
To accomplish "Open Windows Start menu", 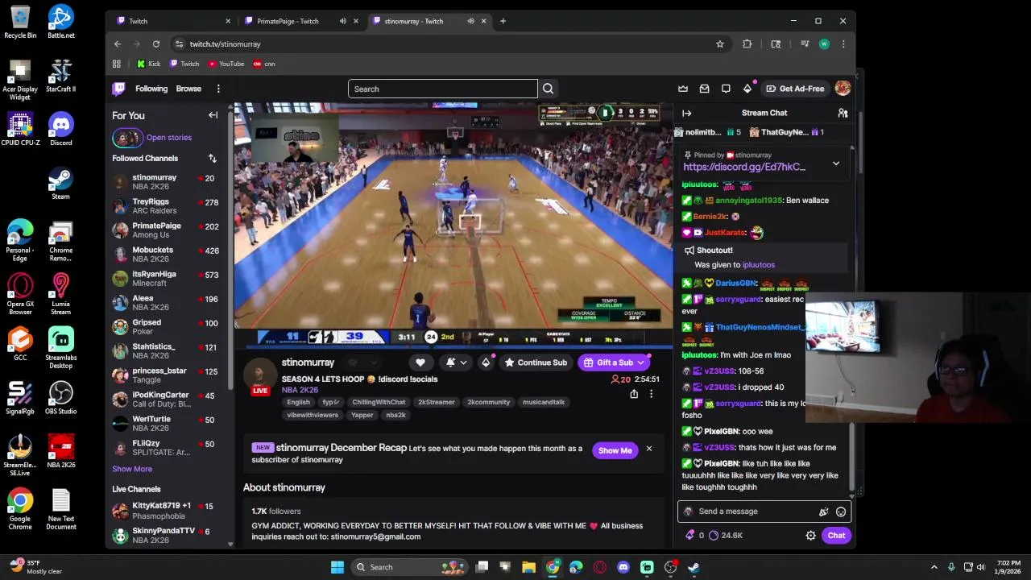I will (337, 567).
